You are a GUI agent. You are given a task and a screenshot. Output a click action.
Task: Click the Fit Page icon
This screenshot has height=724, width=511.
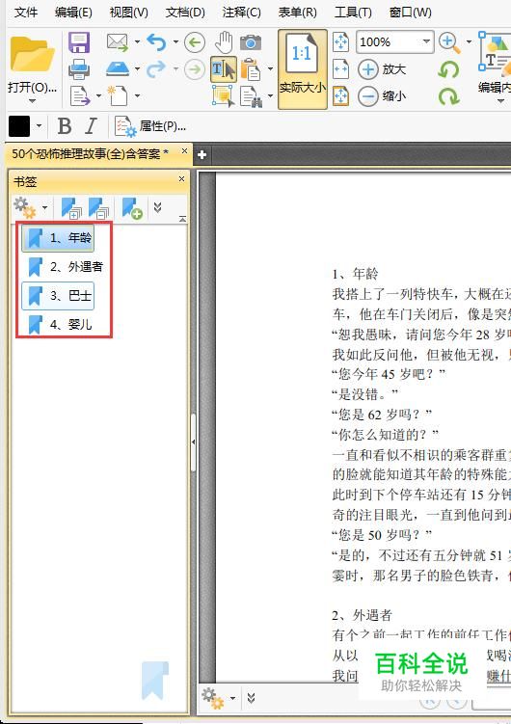pos(340,42)
